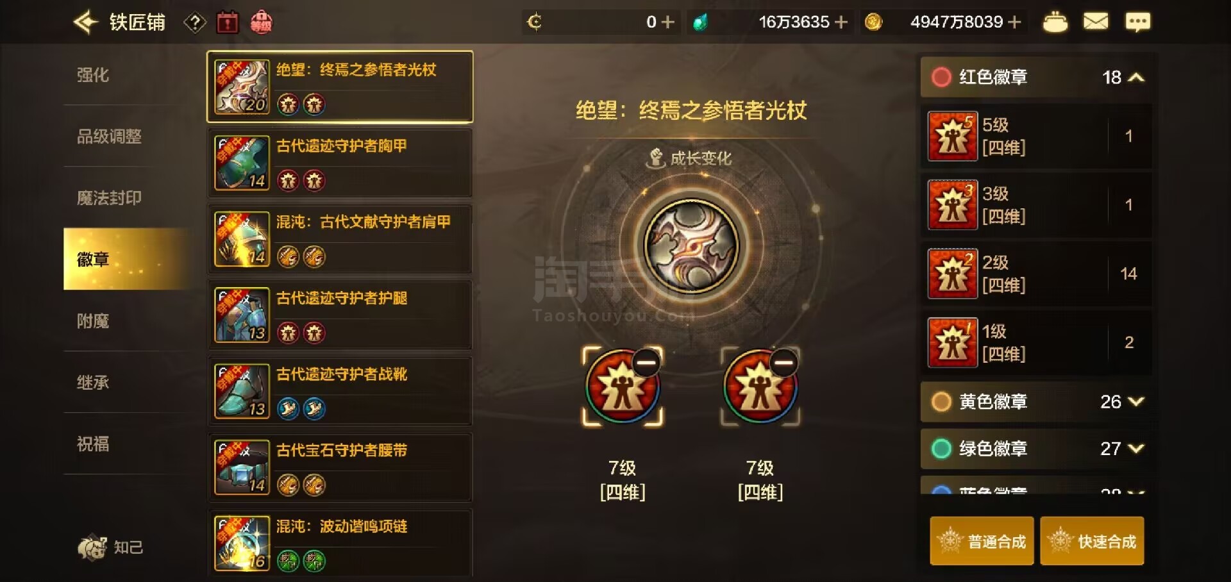Open the 知己 companion icon
This screenshot has width=1231, height=582.
(92, 547)
